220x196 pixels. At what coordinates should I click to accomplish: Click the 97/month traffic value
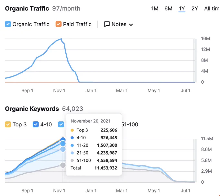[66, 8]
